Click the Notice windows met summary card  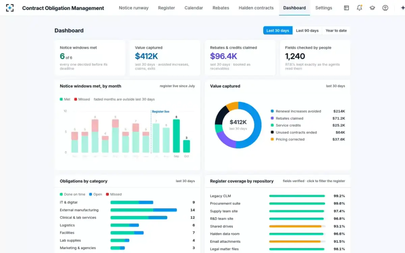point(90,58)
